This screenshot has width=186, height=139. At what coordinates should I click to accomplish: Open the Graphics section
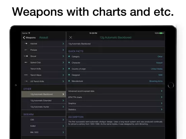pos(116,103)
